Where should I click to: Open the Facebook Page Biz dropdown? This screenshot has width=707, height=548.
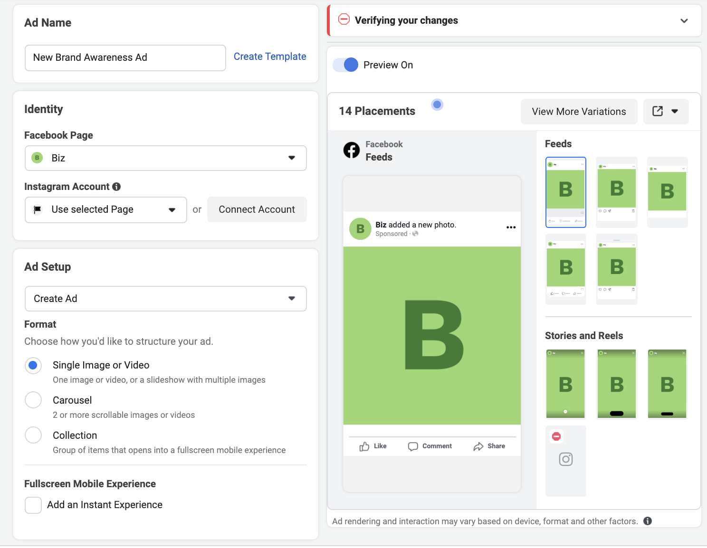pos(165,158)
